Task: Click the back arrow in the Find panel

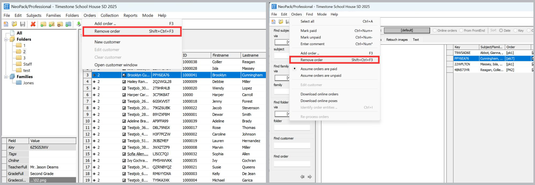Action: point(302,177)
